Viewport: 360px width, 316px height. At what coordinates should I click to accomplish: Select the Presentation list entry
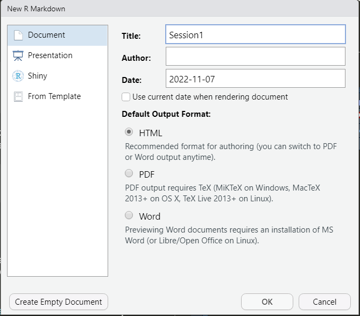pos(58,55)
